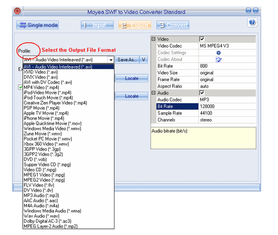Viewport: 278px width, 235px height.
Task: Pick Windows Media Audio (*.wma)
Action: (x=68, y=211)
